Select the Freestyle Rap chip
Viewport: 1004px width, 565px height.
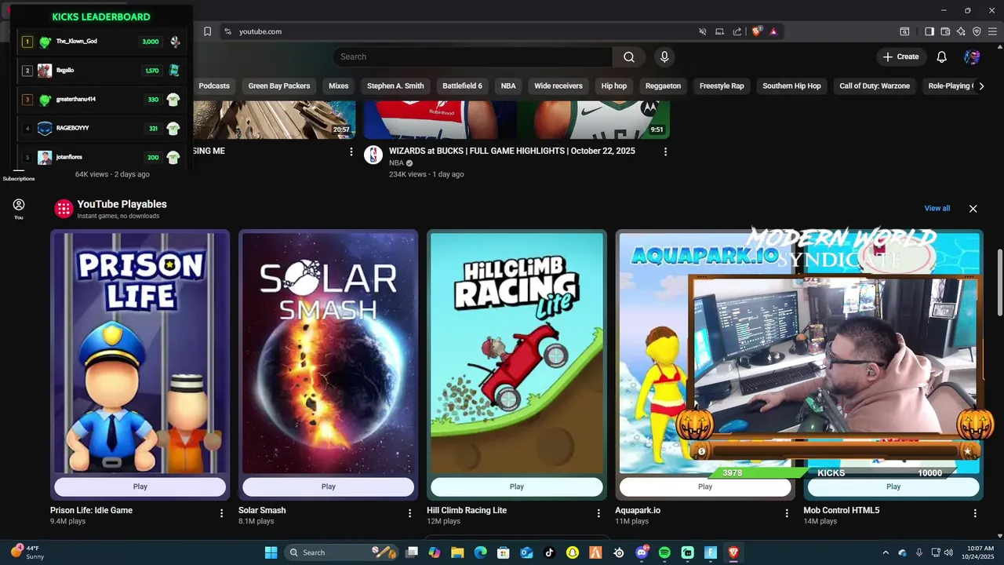coord(722,86)
